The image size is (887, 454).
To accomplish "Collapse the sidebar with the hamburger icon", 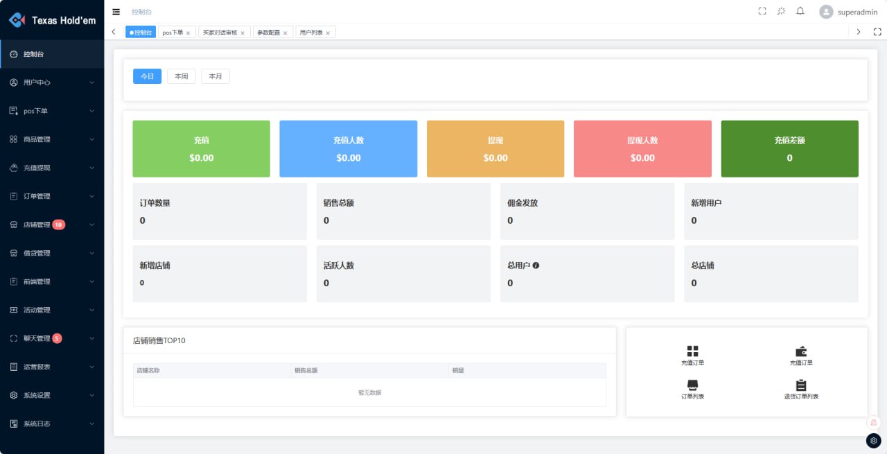I will click(116, 12).
